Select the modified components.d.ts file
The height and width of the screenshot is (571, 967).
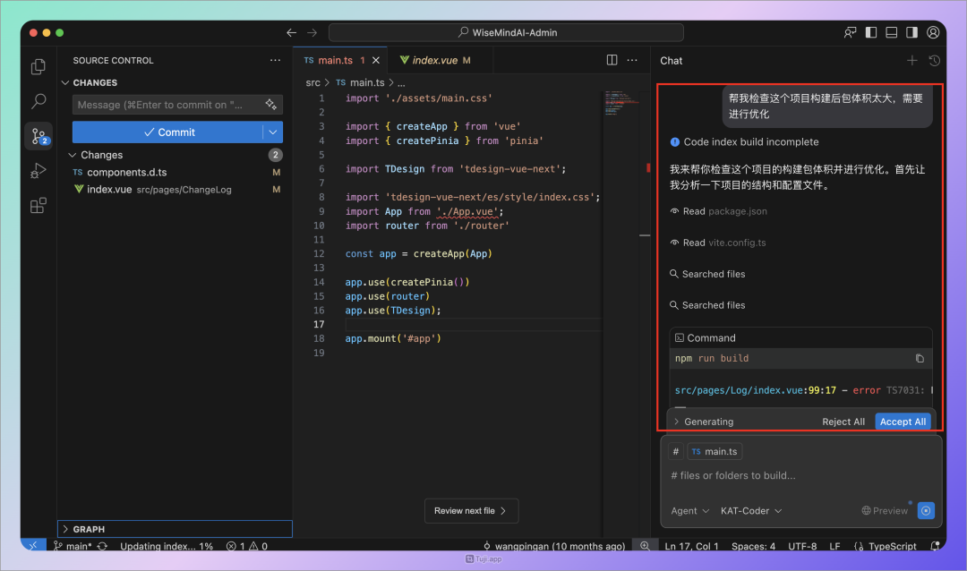(x=125, y=172)
